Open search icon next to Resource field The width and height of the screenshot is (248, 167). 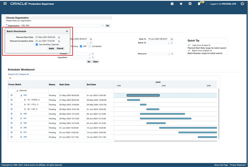172,54
